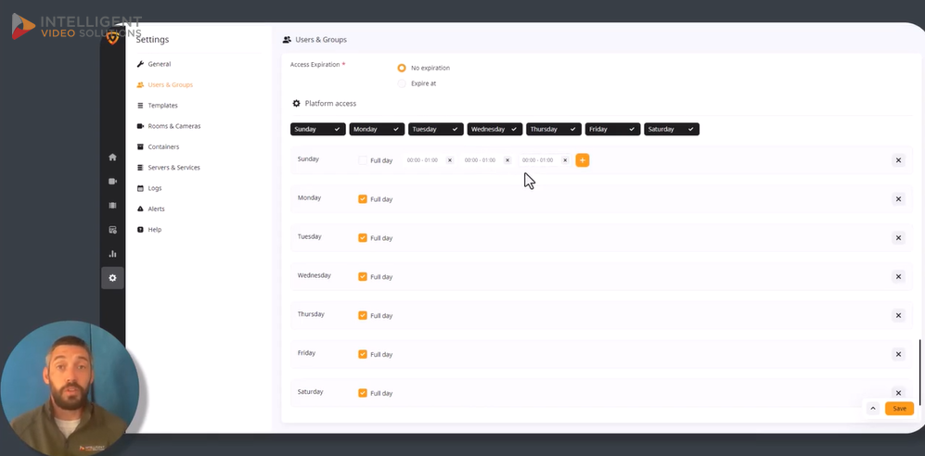Edit the second Sunday 00:00 - 01:00 range

pos(481,160)
